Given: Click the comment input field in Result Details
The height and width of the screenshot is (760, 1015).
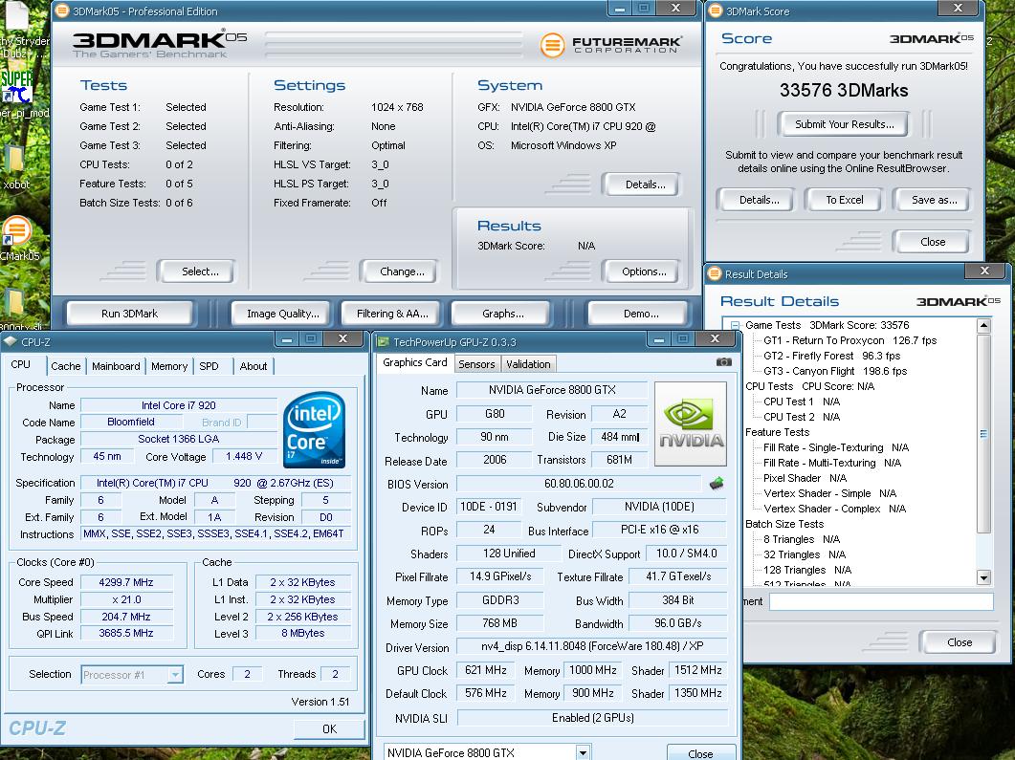Looking at the screenshot, I should point(881,601).
